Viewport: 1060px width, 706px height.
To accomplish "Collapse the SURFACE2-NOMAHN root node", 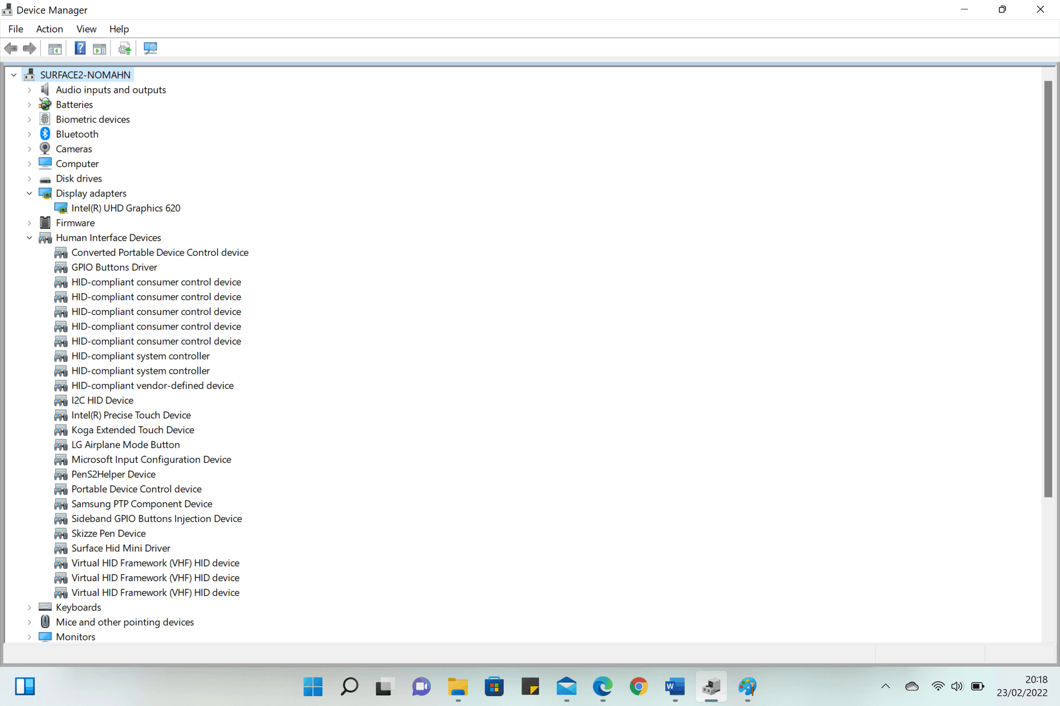I will (14, 75).
